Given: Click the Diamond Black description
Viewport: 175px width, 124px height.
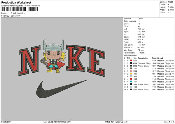Looking at the screenshot, I should [x=144, y=63].
